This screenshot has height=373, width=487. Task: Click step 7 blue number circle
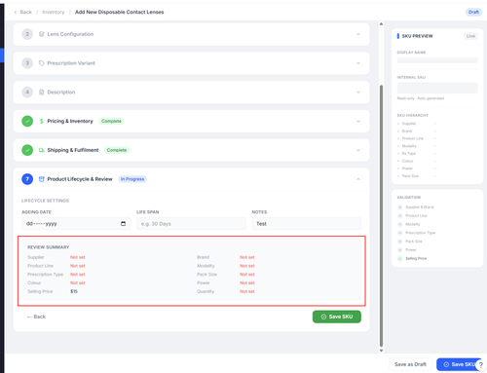coord(27,179)
